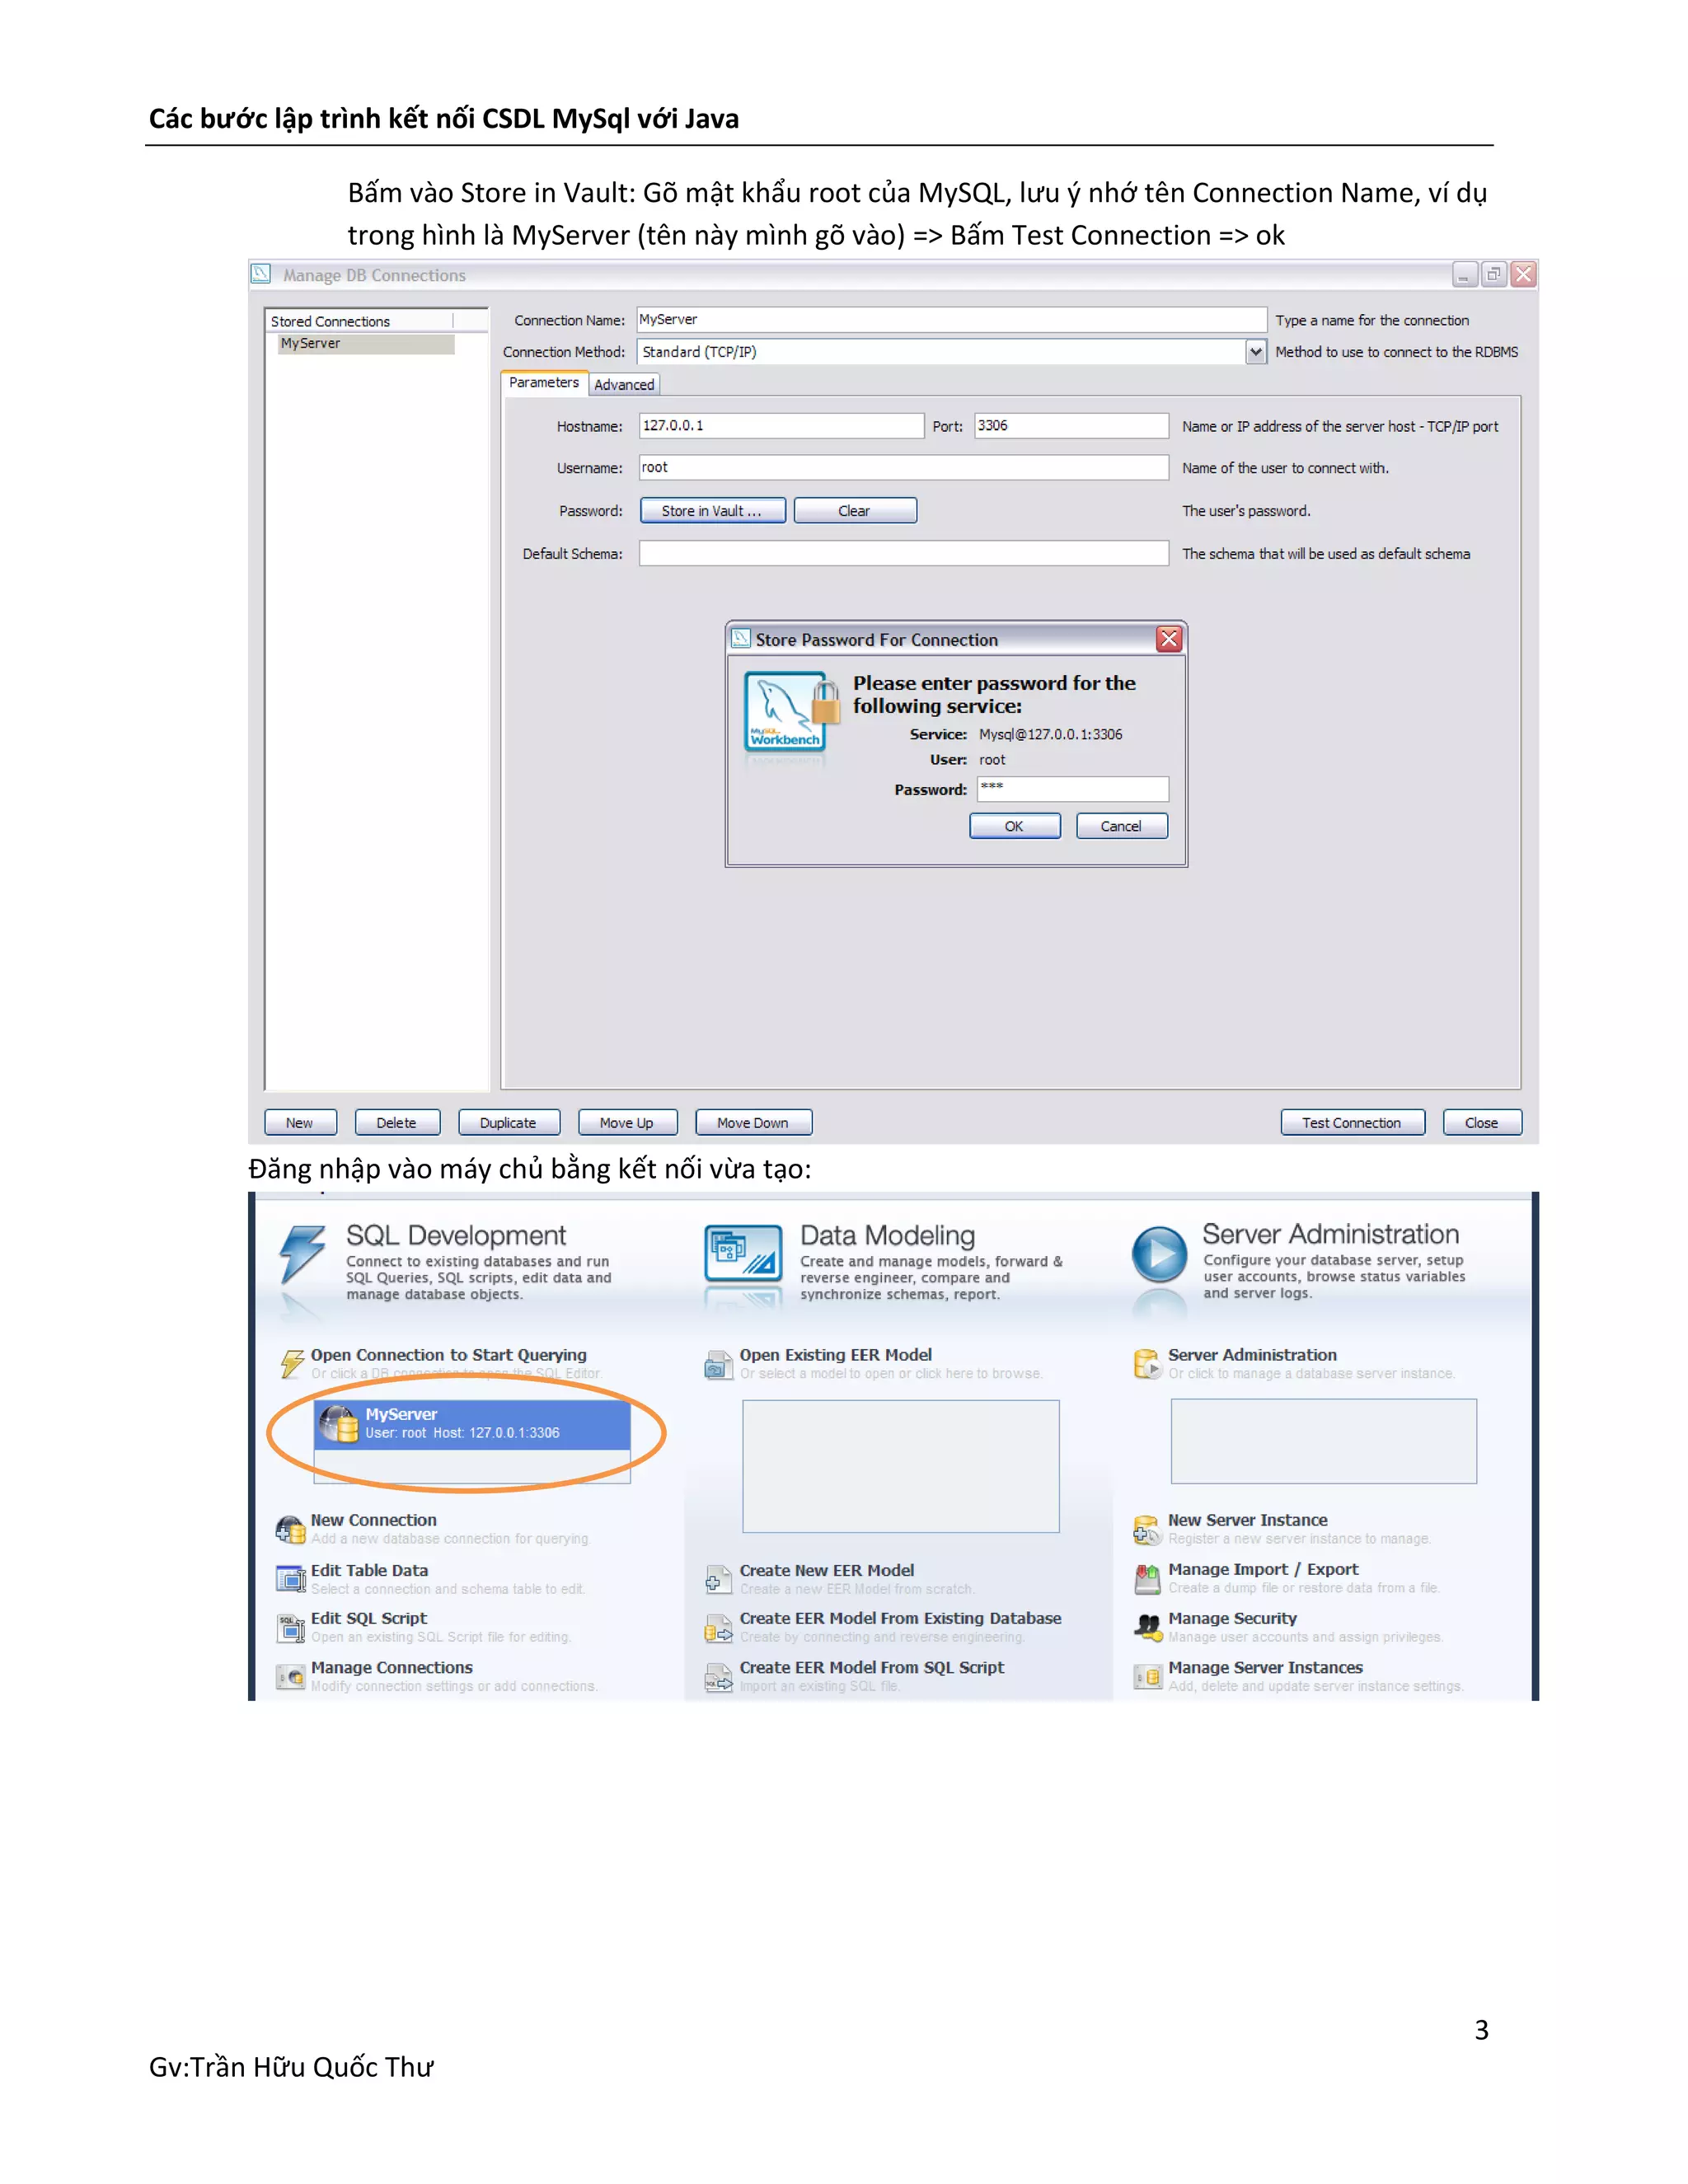Screen dimensions: 1688x2184
Task: Focus the Password field in dialog
Action: coord(1073,788)
